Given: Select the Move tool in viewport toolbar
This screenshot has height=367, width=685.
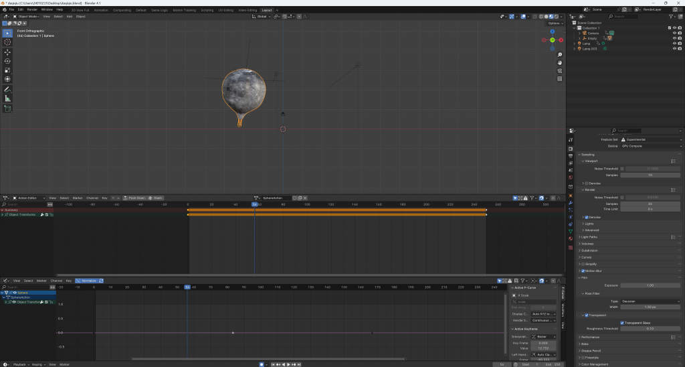Looking at the screenshot, I should 7,52.
